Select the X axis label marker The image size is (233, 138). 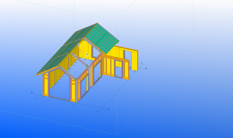(75, 57)
